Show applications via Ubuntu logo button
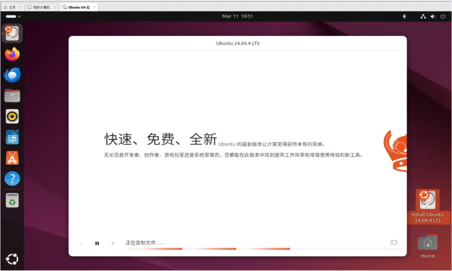The width and height of the screenshot is (452, 271). [x=12, y=259]
